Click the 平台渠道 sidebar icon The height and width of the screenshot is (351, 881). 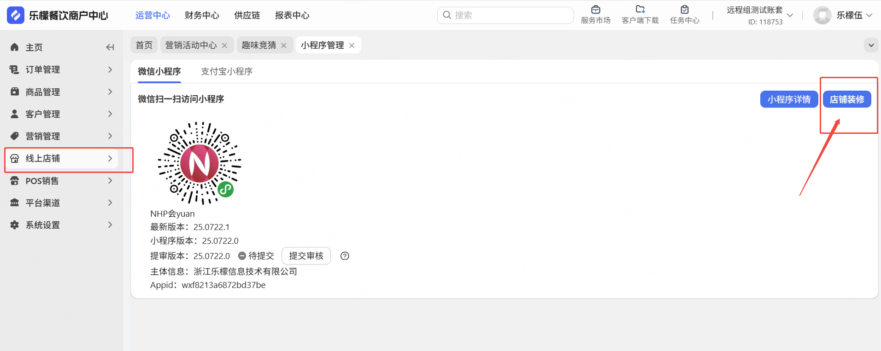pyautogui.click(x=15, y=202)
